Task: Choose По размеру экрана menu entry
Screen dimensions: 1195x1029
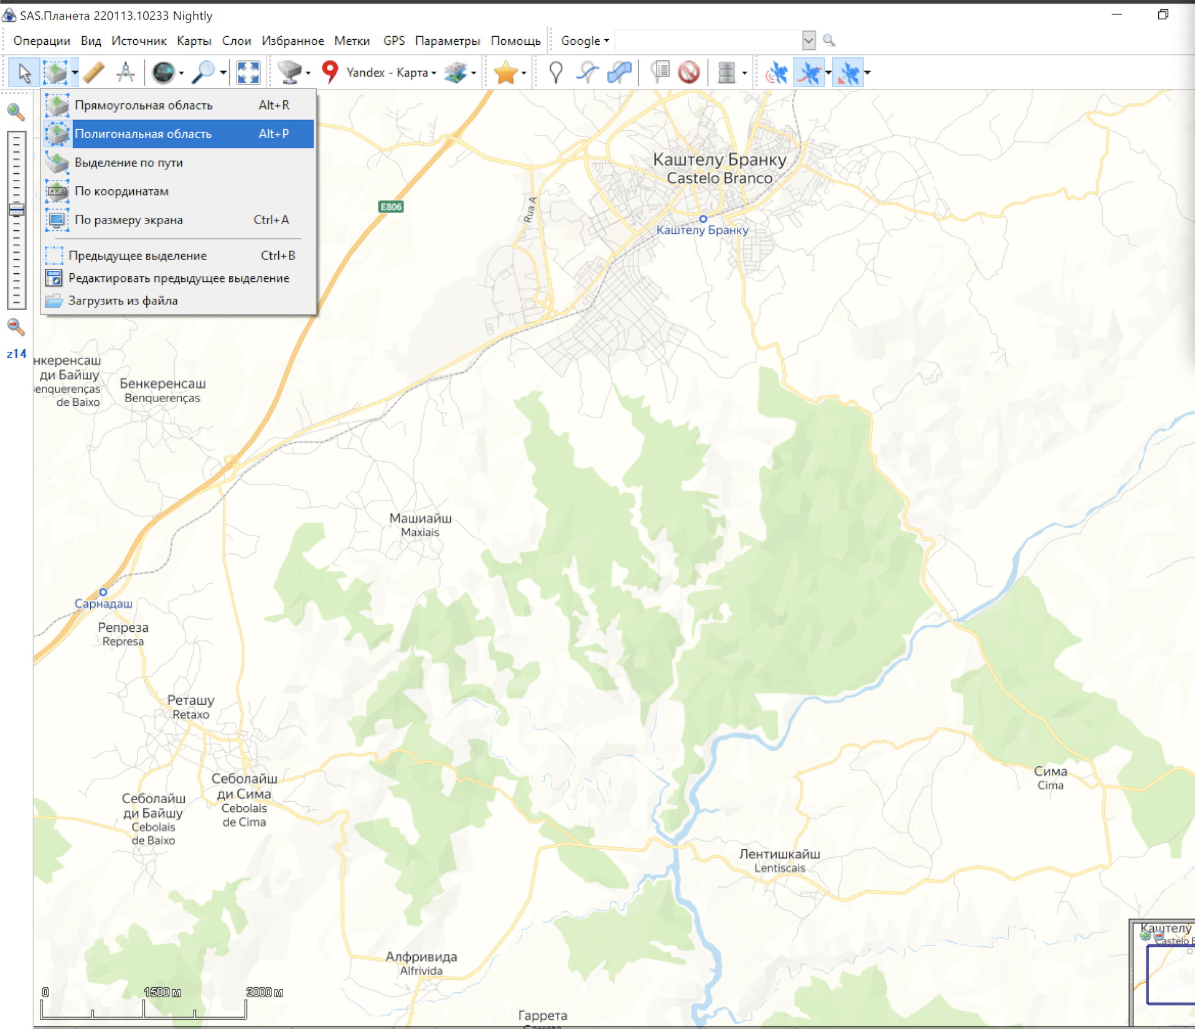Action: tap(179, 220)
